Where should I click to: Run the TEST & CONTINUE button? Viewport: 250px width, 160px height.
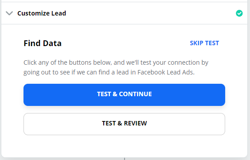pyautogui.click(x=124, y=95)
